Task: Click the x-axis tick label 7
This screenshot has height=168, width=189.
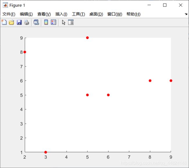Action: pyautogui.click(x=129, y=157)
